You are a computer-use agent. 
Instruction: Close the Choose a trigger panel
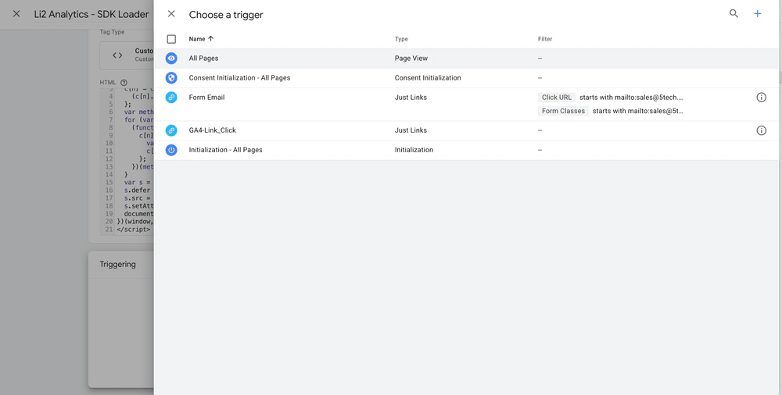[x=171, y=14]
